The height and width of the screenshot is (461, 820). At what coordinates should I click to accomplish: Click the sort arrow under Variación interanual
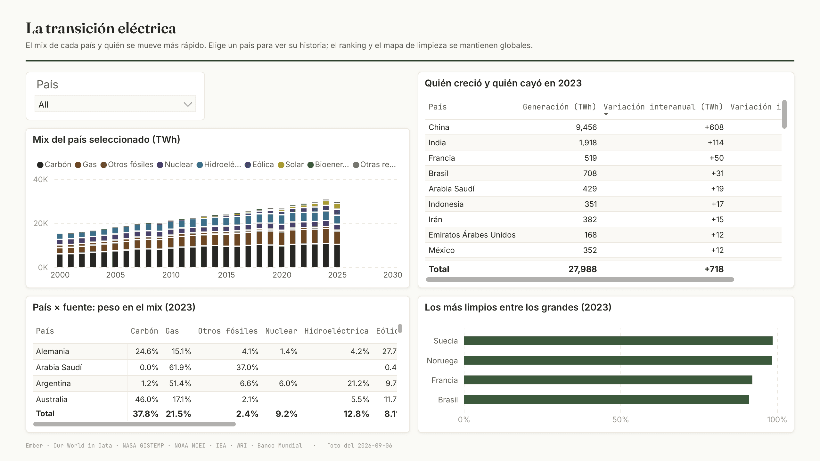606,114
